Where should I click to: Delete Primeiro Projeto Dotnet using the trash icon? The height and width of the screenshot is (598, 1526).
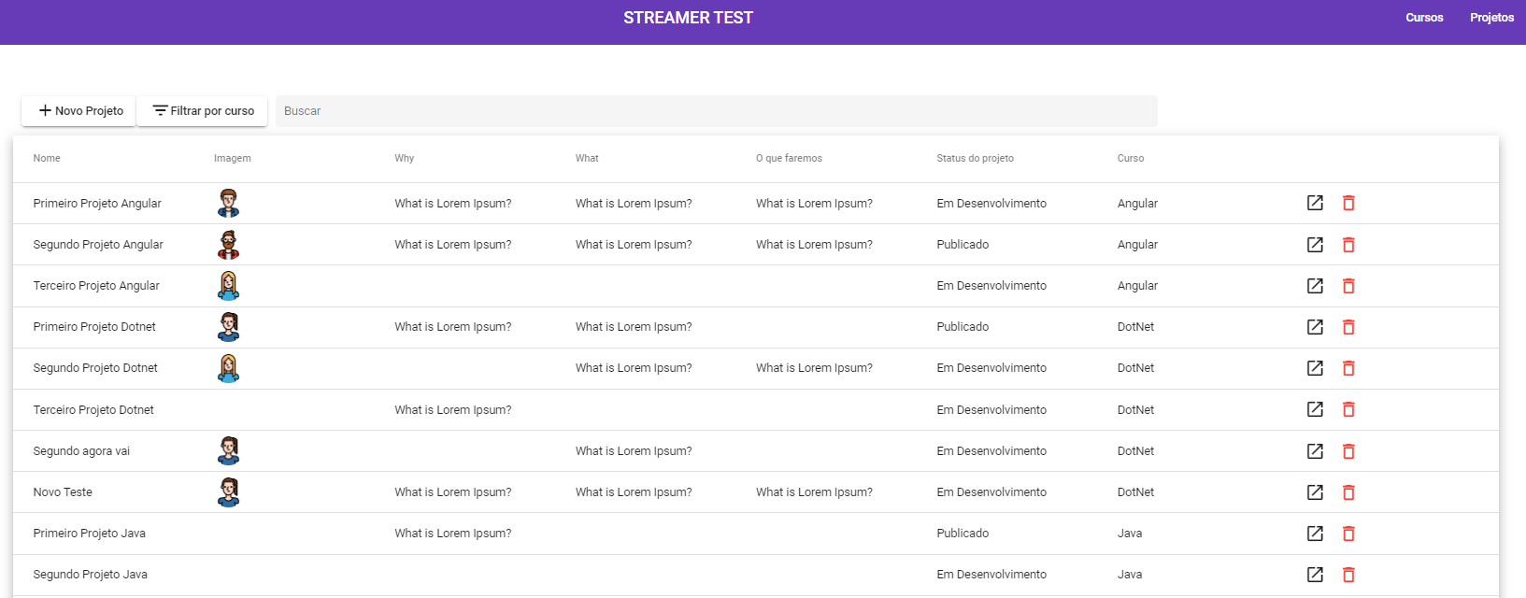pyautogui.click(x=1348, y=326)
